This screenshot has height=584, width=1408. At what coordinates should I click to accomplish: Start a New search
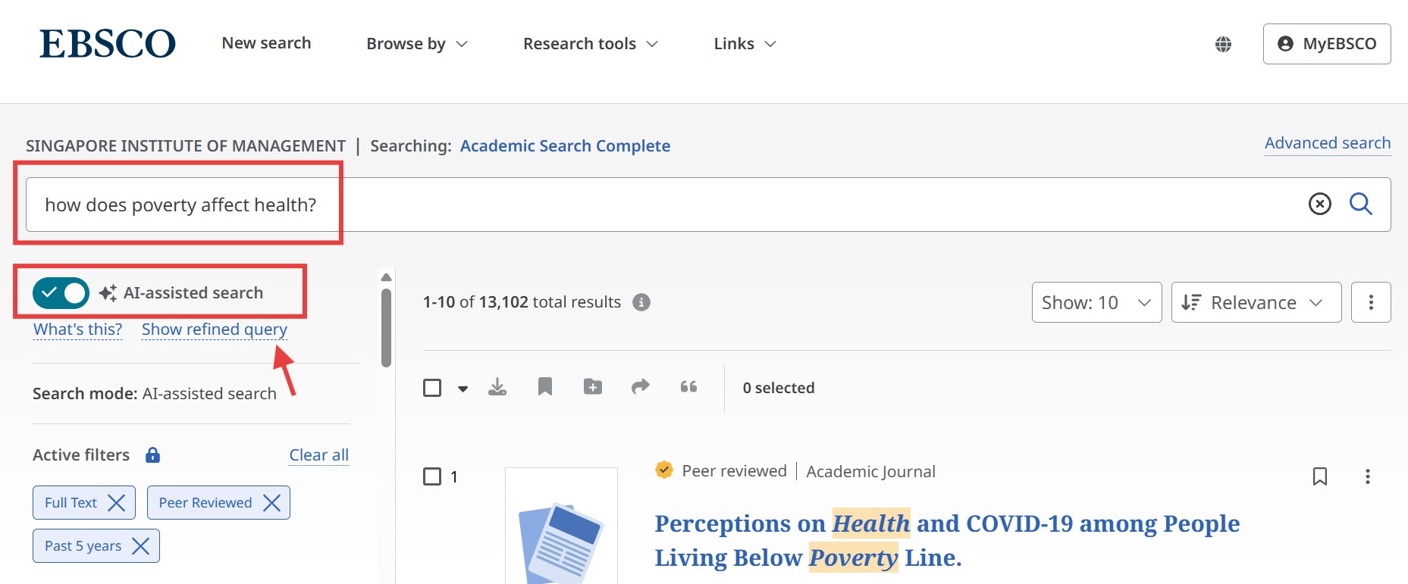click(x=266, y=43)
